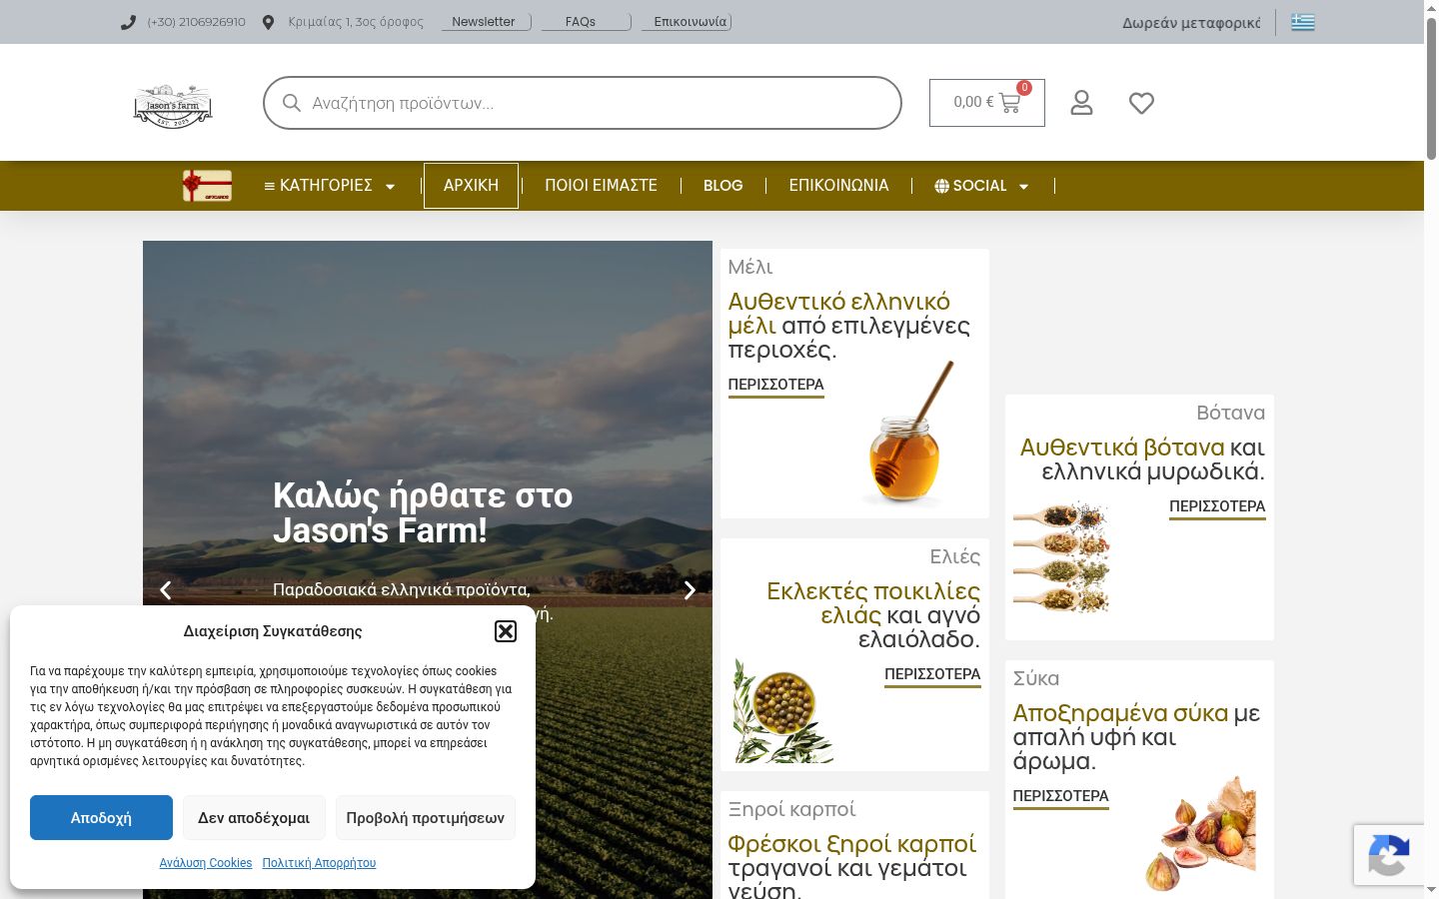This screenshot has width=1439, height=899.
Task: Select the ΑΡΧΙΚΗ menu item
Action: coord(471,186)
